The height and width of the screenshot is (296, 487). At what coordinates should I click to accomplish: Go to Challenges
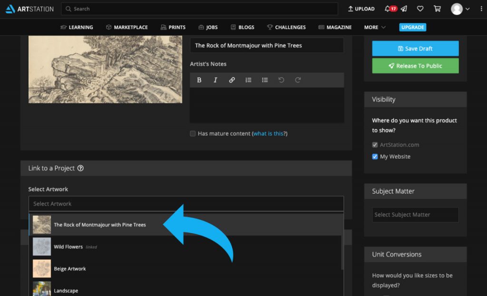tap(286, 27)
